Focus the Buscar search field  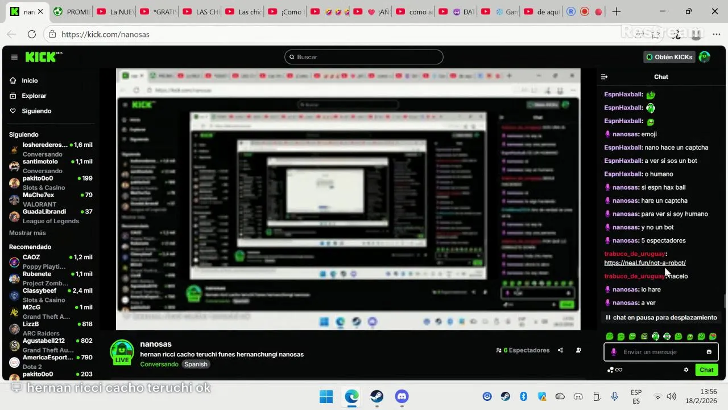[364, 57]
